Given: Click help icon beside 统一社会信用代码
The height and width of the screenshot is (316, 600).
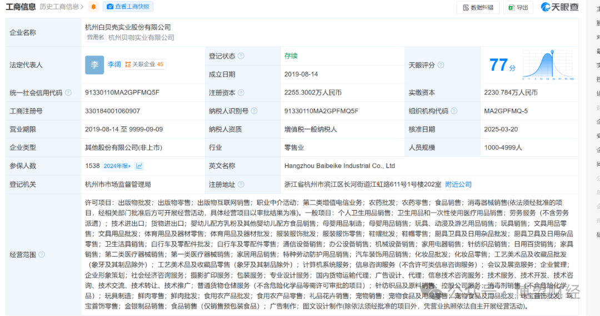Looking at the screenshot, I should [68, 93].
